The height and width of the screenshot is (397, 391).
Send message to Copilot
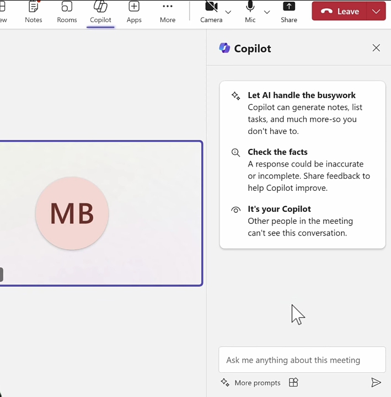pyautogui.click(x=376, y=382)
